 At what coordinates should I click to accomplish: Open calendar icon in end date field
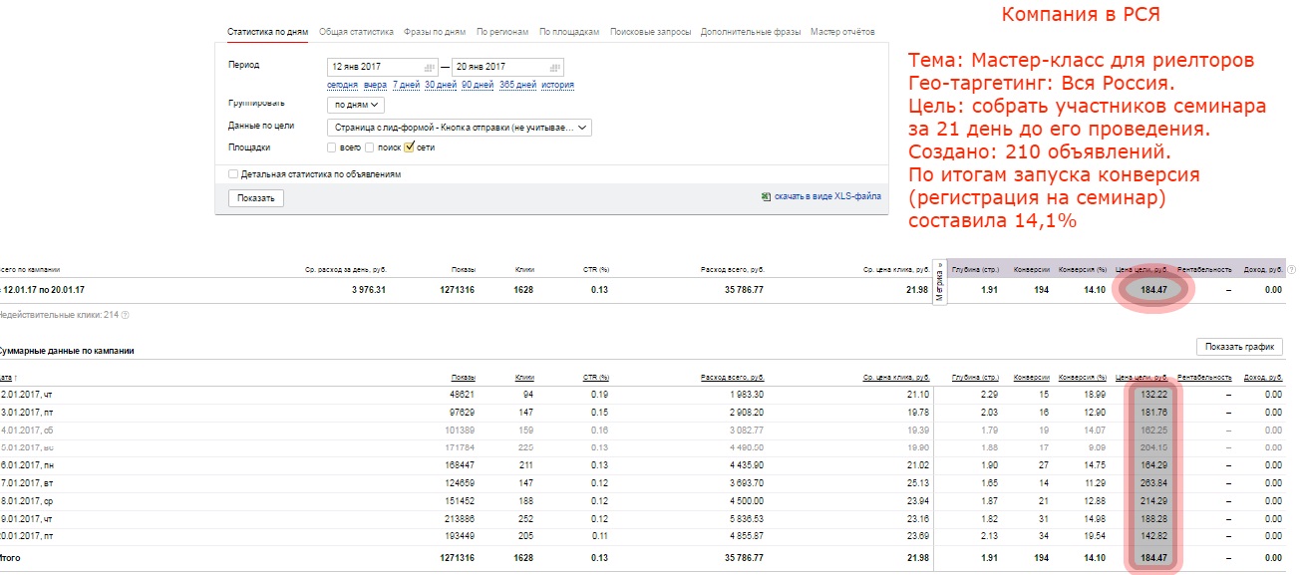click(x=554, y=67)
